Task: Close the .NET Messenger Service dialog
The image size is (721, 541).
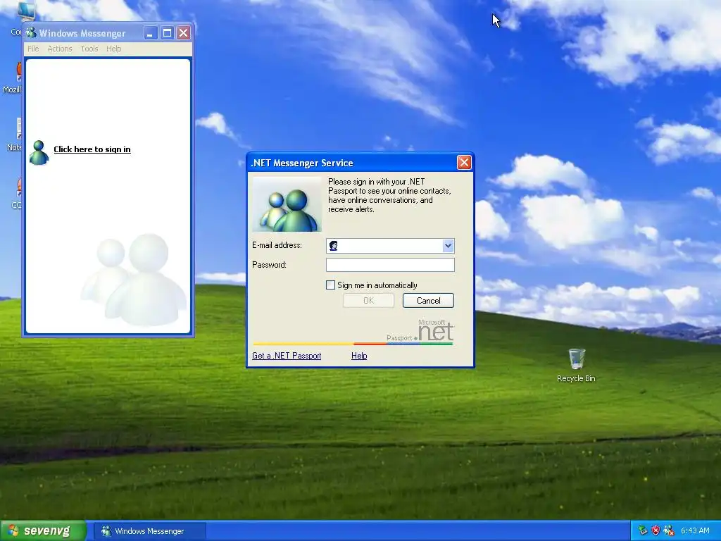Action: (464, 163)
